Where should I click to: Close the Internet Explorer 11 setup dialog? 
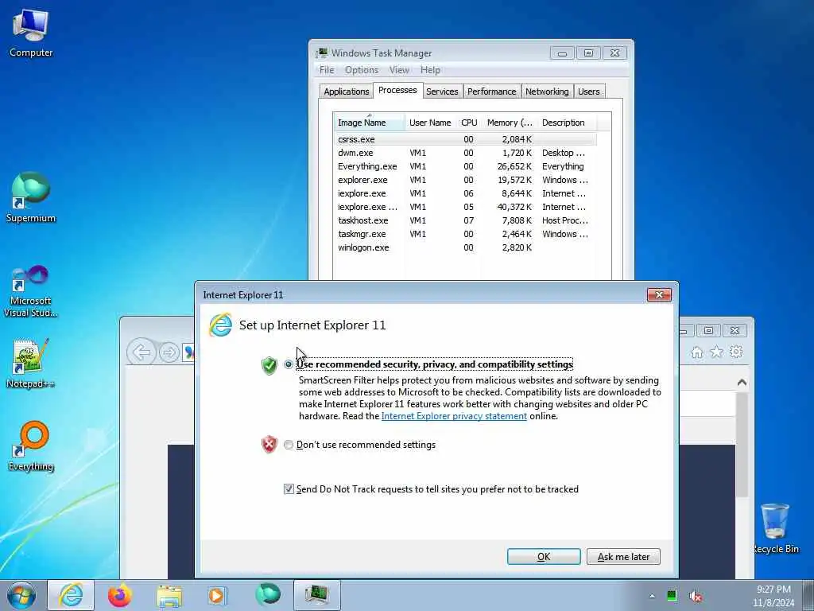tap(659, 295)
